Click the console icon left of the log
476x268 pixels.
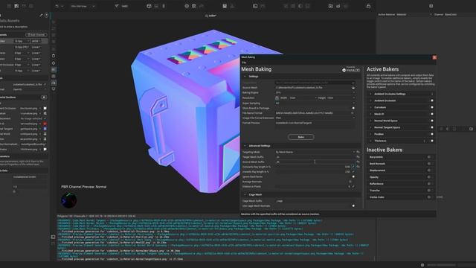point(53,237)
